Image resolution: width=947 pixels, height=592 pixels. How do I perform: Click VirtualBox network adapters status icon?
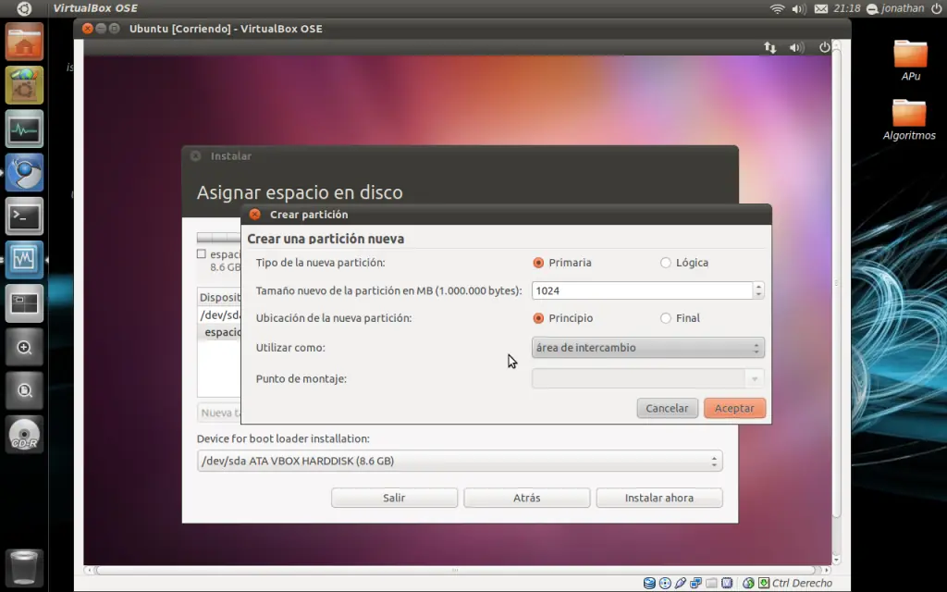[x=695, y=583]
